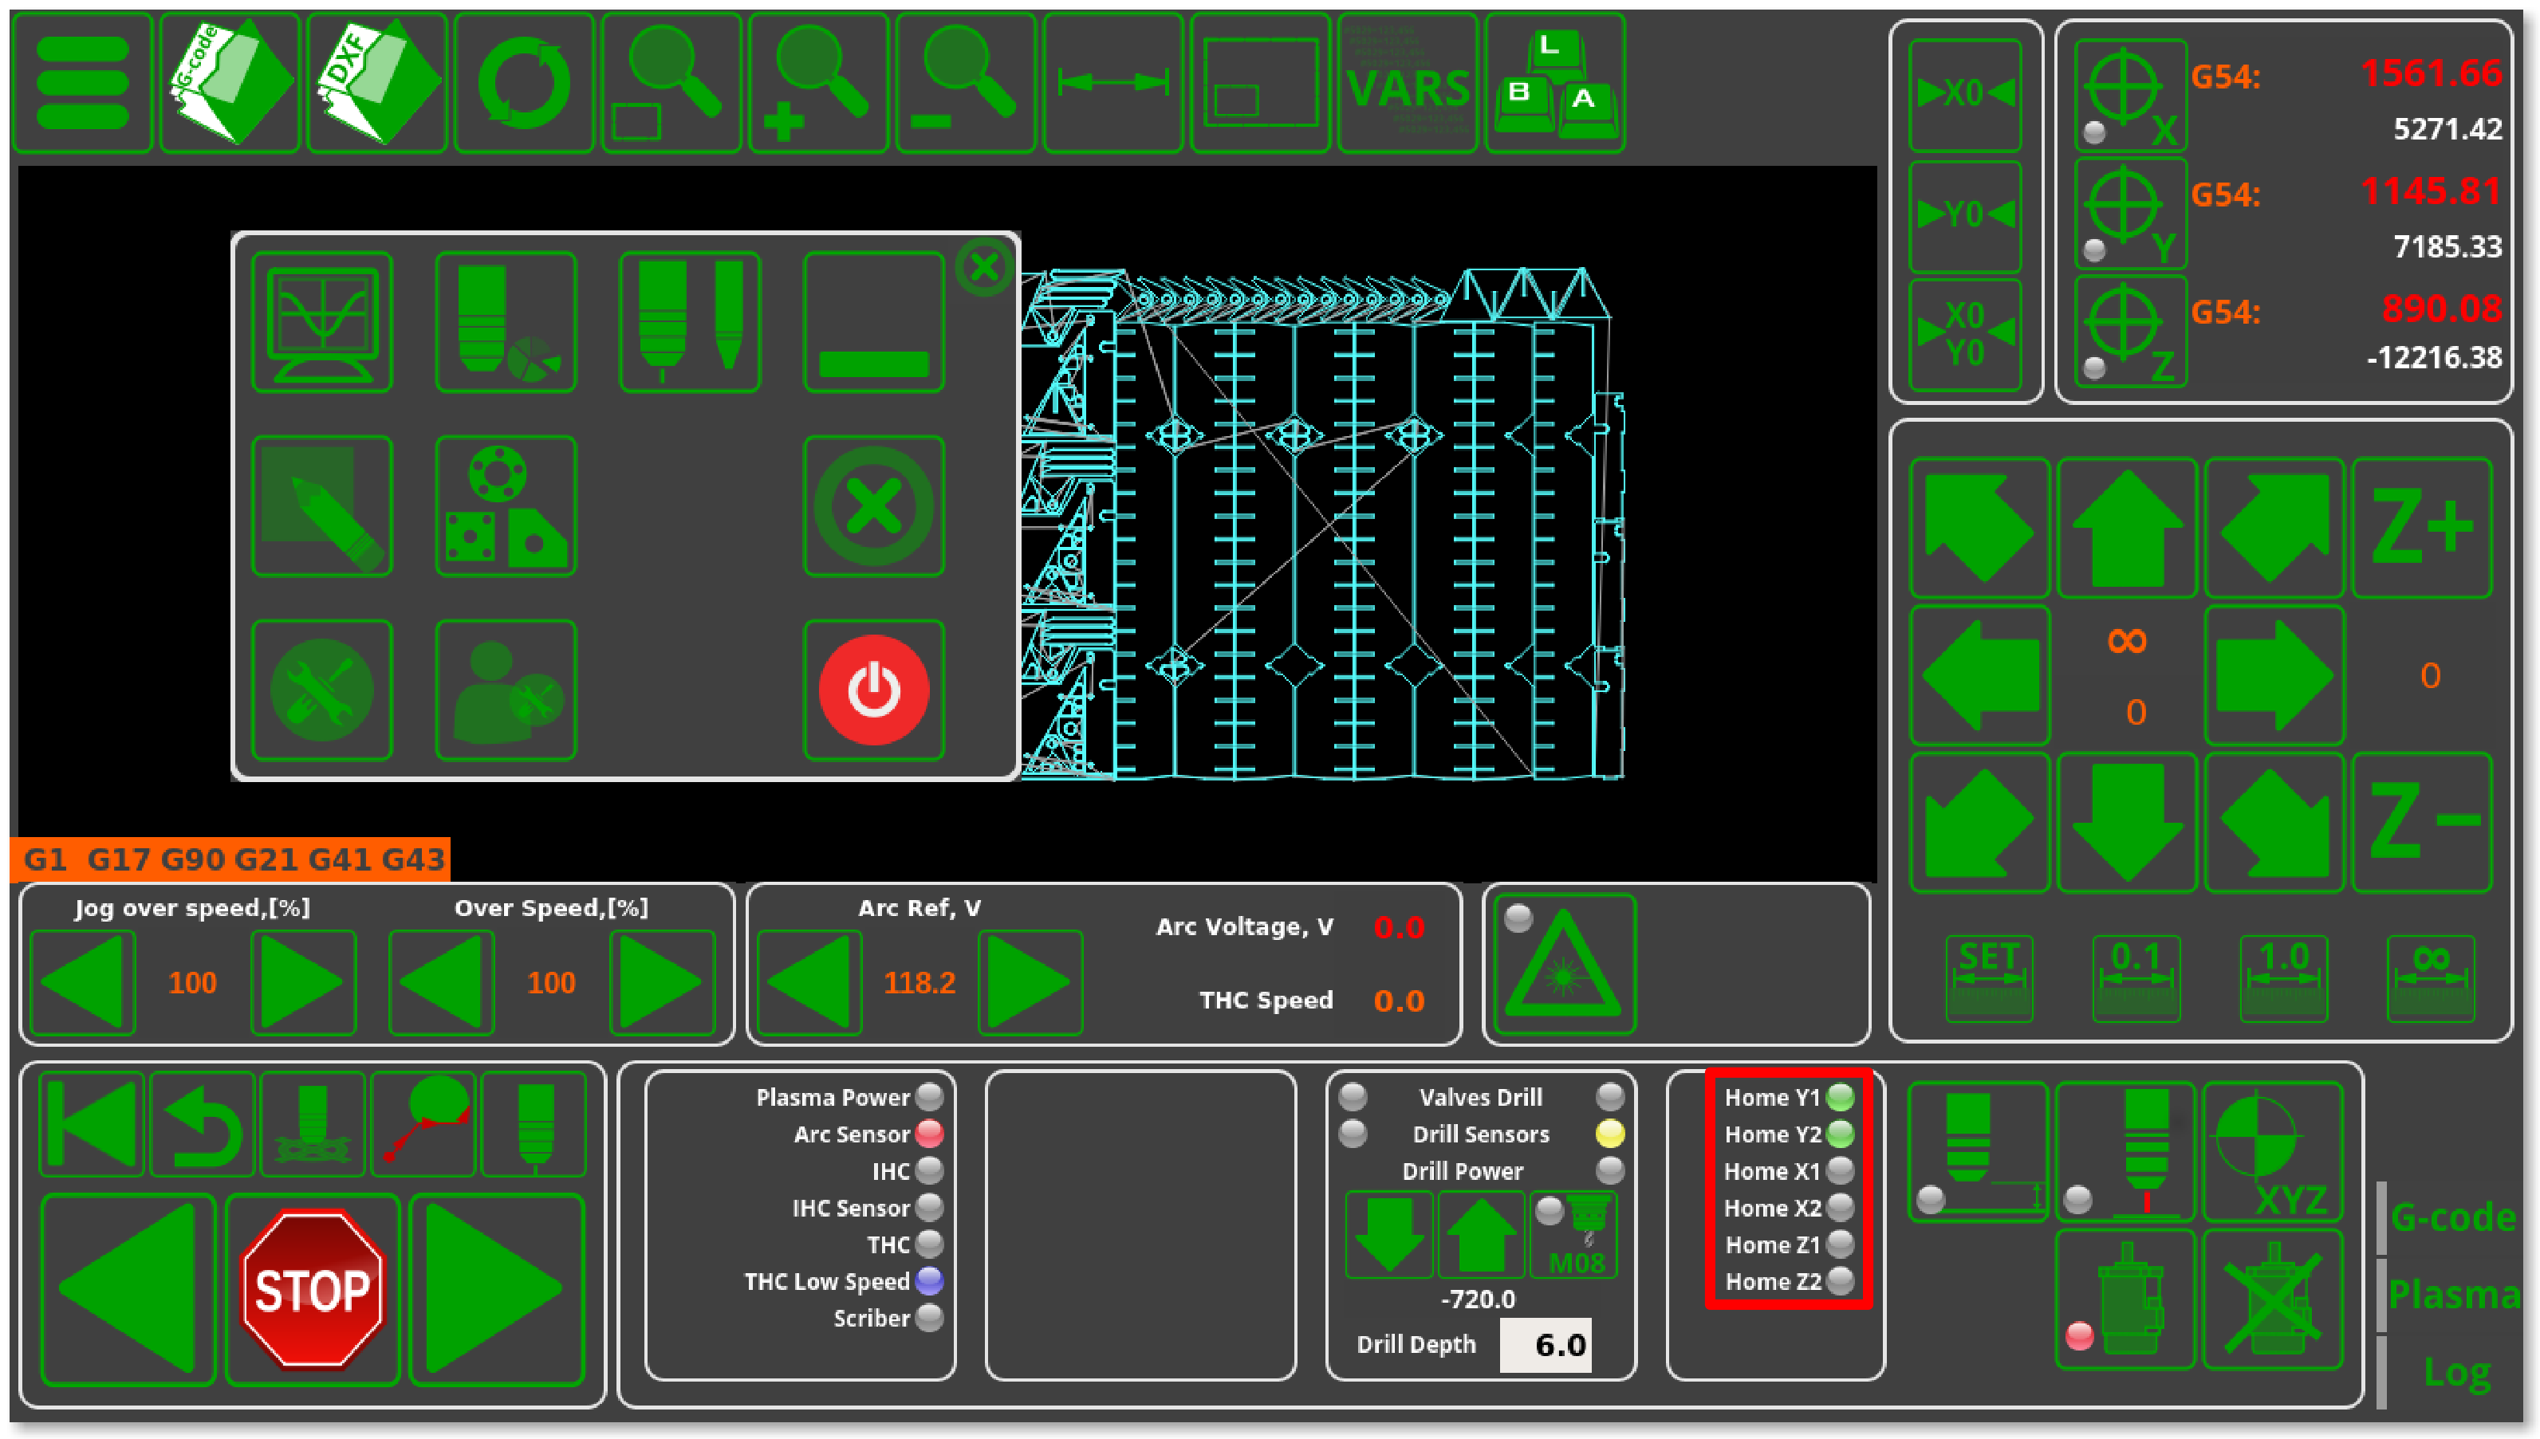This screenshot has height=1439, width=2540.
Task: Switch to the Plasma tab
Action: coord(2453,1294)
